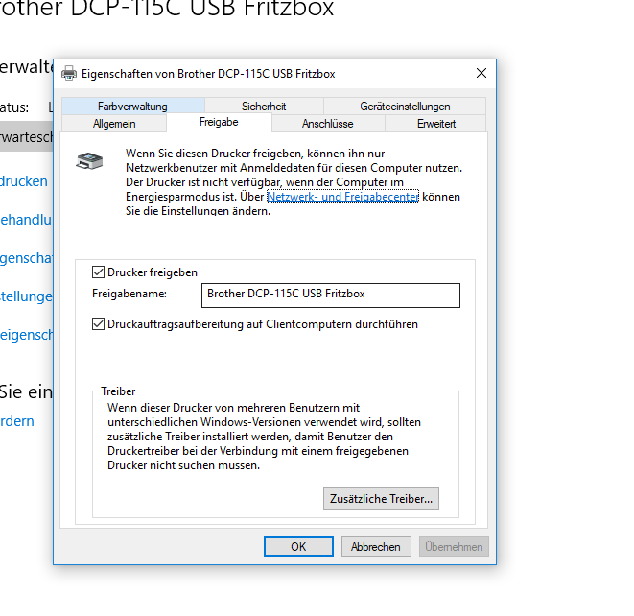Click the 'rdern' link in the background window
The image size is (634, 616).
pos(17,421)
